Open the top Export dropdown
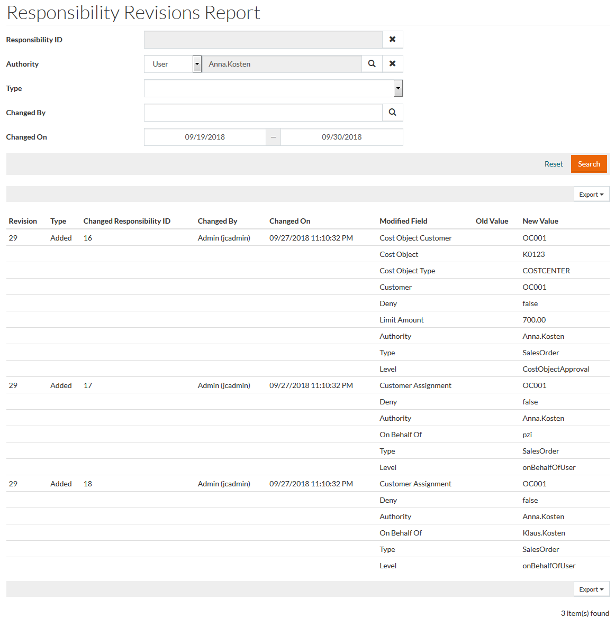 591,195
